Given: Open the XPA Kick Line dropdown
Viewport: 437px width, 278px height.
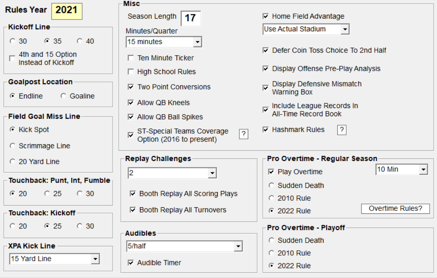Looking at the screenshot, I should pyautogui.click(x=95, y=259).
